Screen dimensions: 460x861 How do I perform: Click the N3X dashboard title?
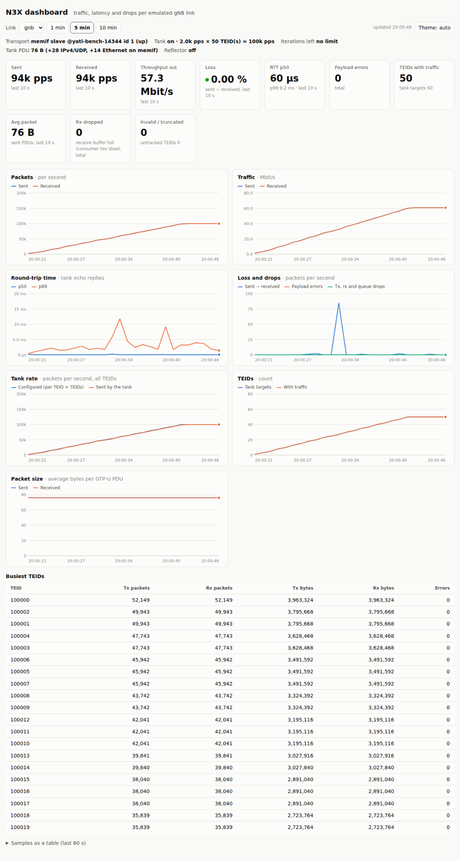pyautogui.click(x=37, y=13)
